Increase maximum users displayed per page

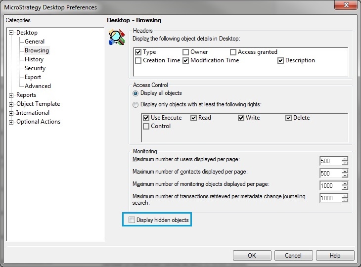click(345, 158)
